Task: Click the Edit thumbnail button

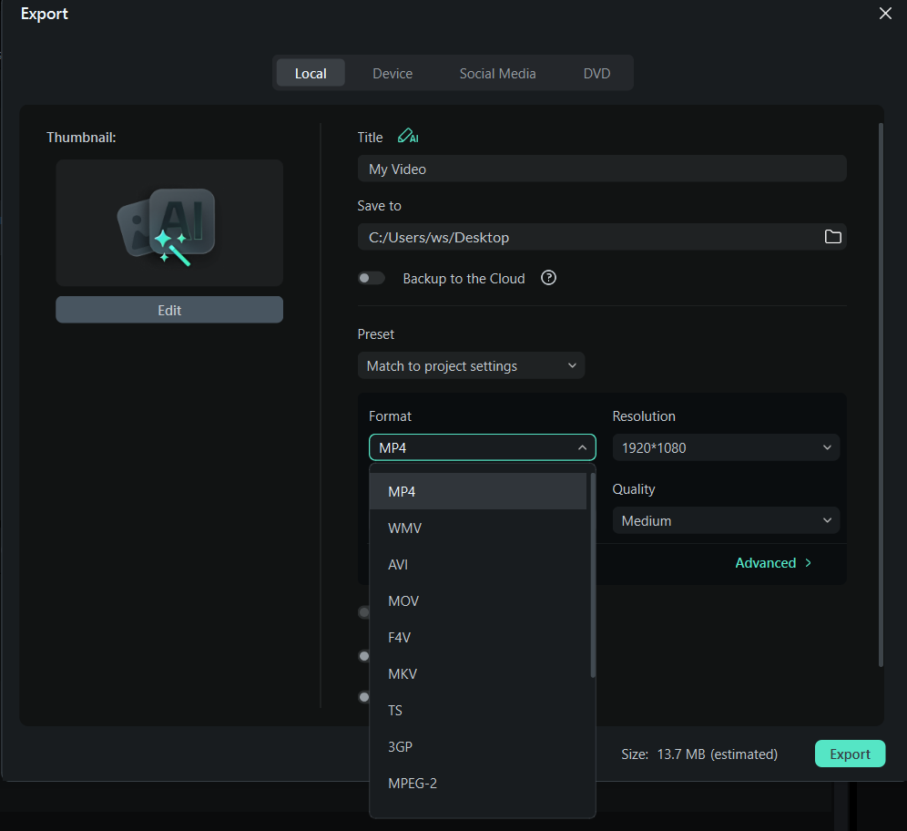Action: tap(168, 310)
